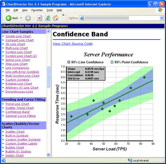Open Built-in Symbols sample
This screenshot has width=166, height=164.
(x=17, y=136)
